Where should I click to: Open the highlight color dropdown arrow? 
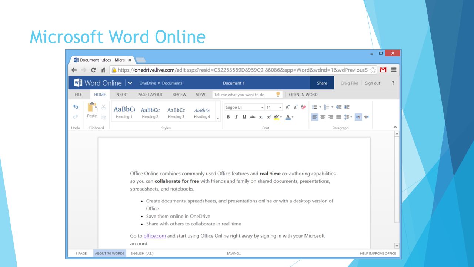point(281,117)
